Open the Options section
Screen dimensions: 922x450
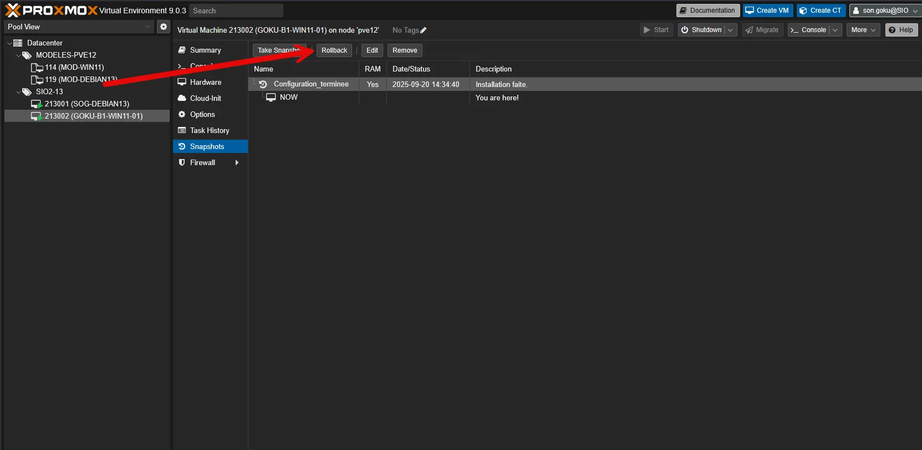coord(202,114)
